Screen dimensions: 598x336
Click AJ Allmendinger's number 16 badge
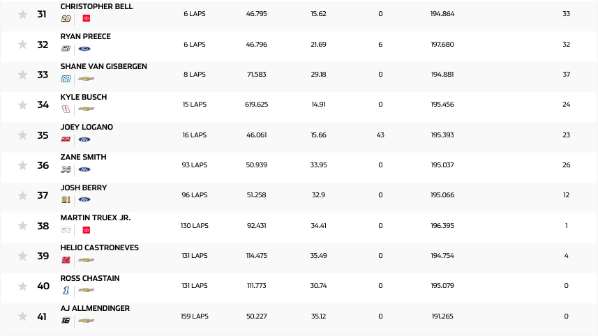(66, 321)
